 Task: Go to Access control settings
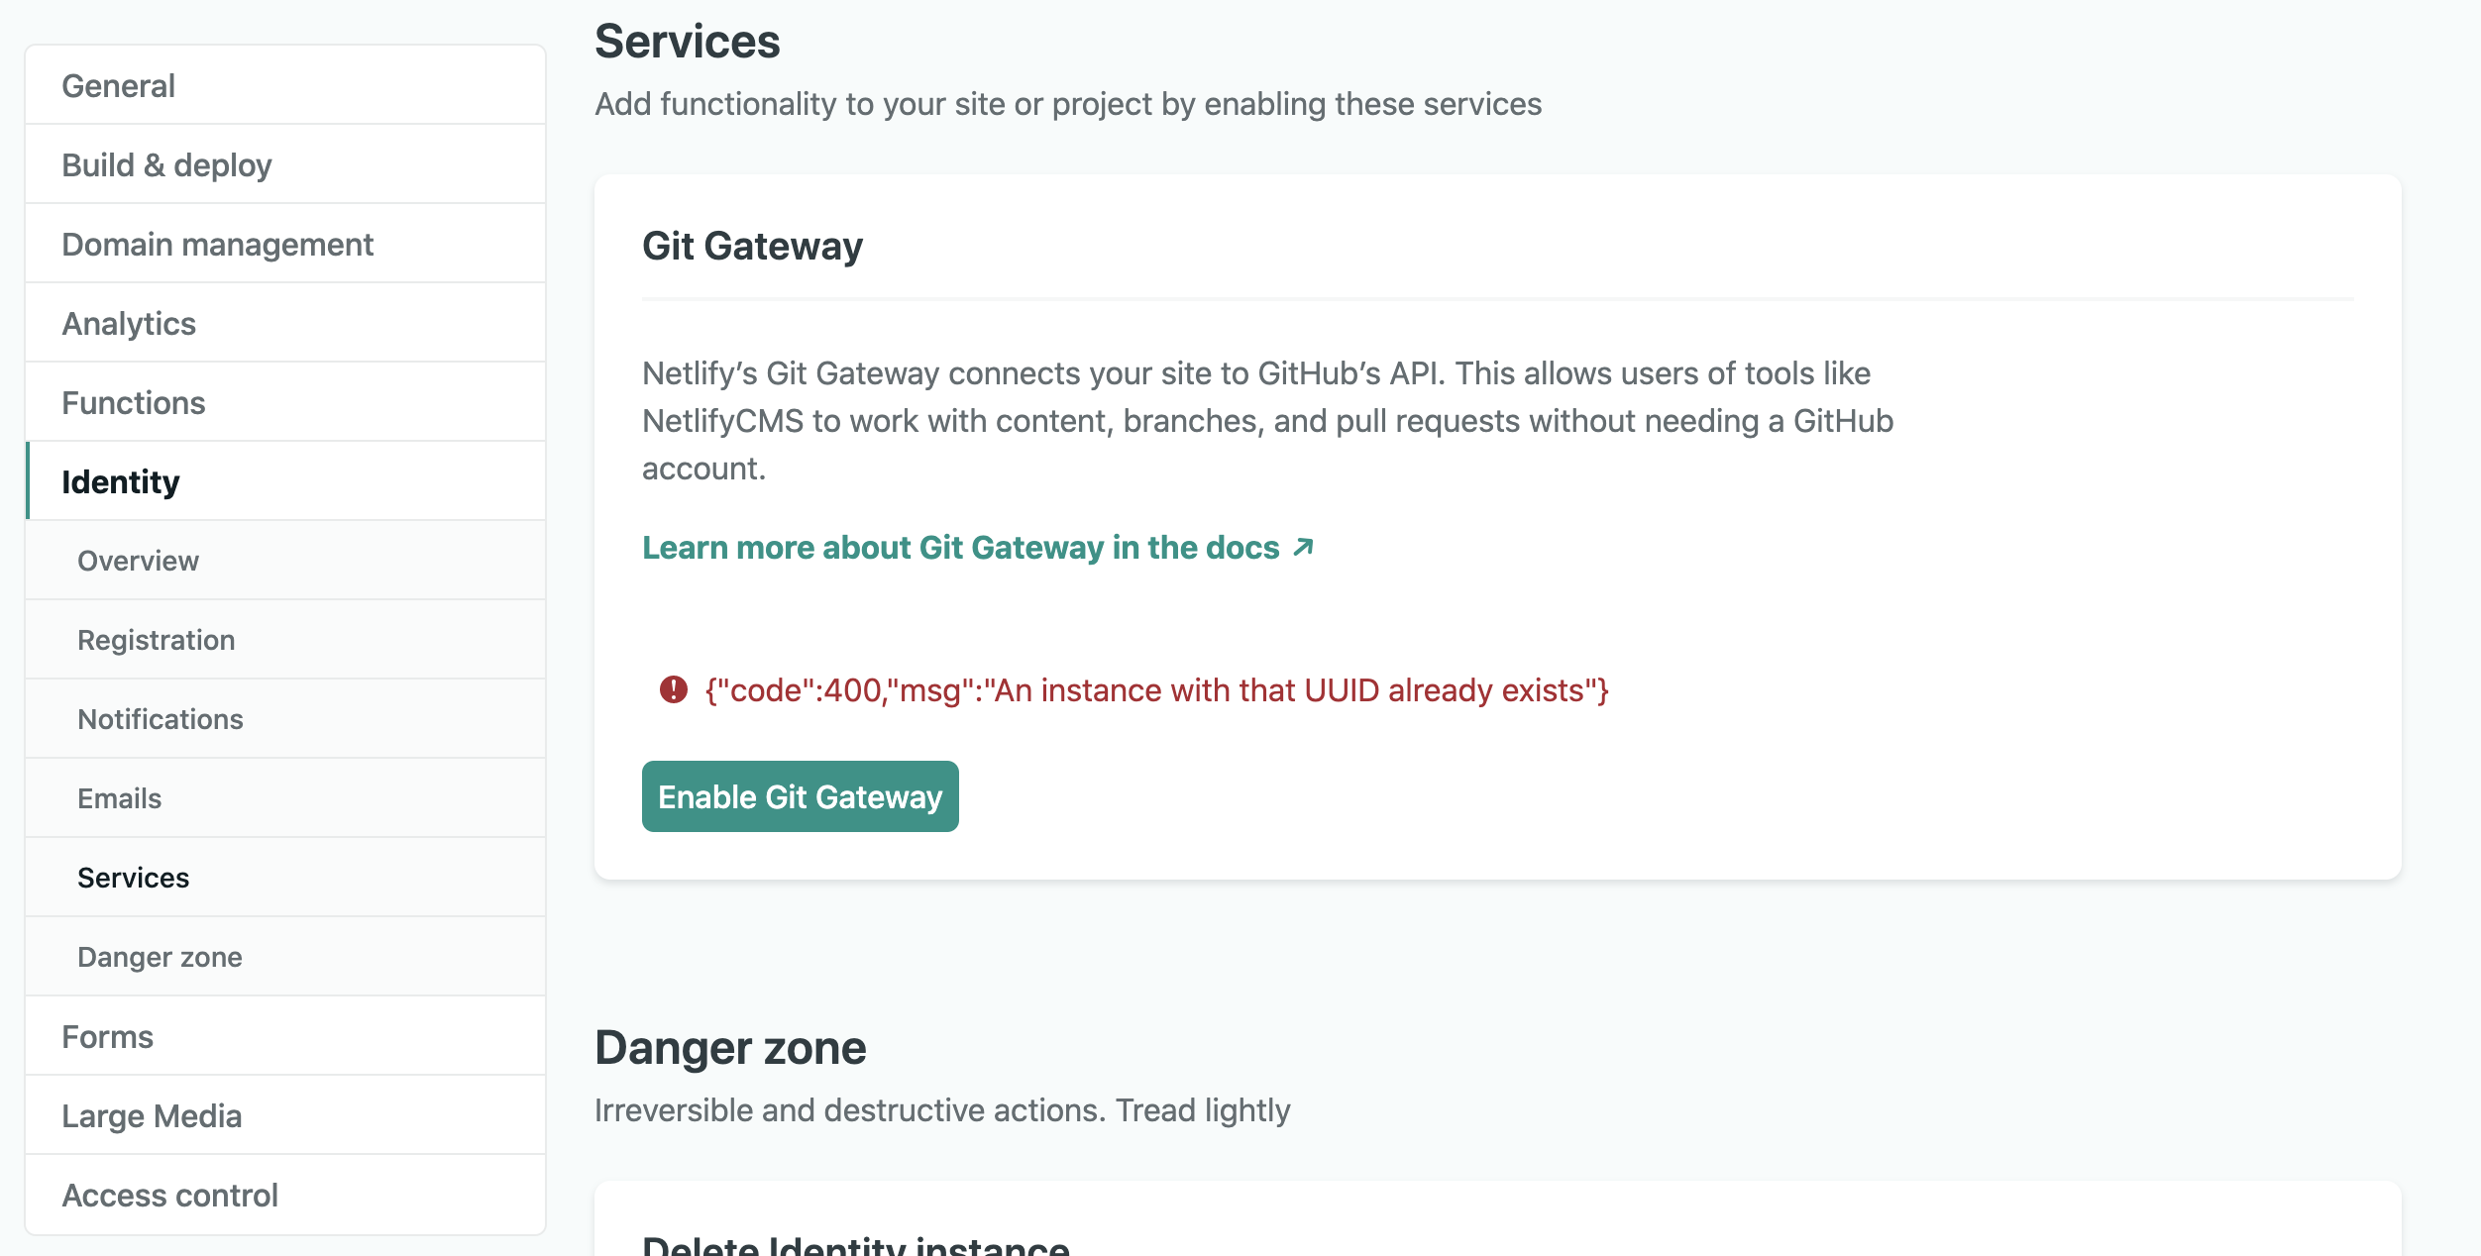(285, 1195)
